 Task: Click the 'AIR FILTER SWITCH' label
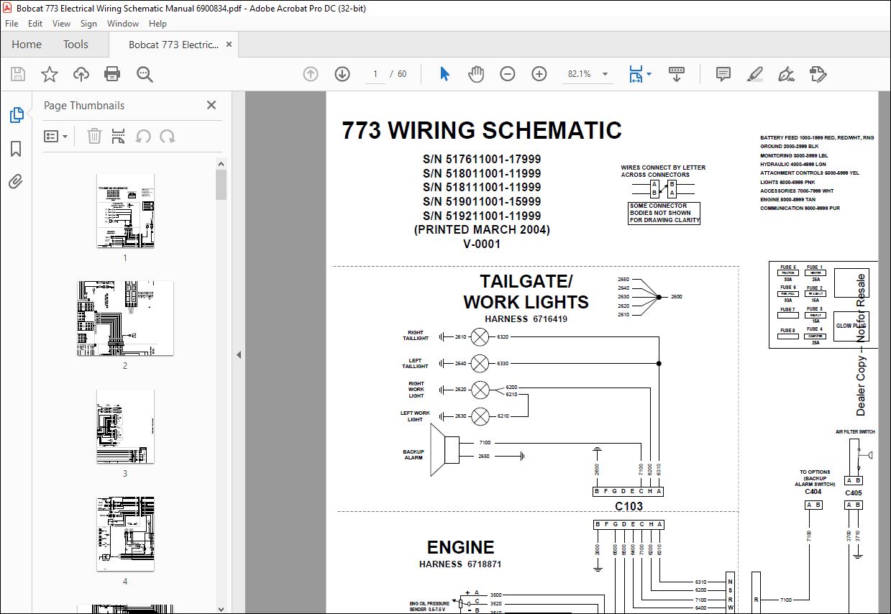click(855, 432)
